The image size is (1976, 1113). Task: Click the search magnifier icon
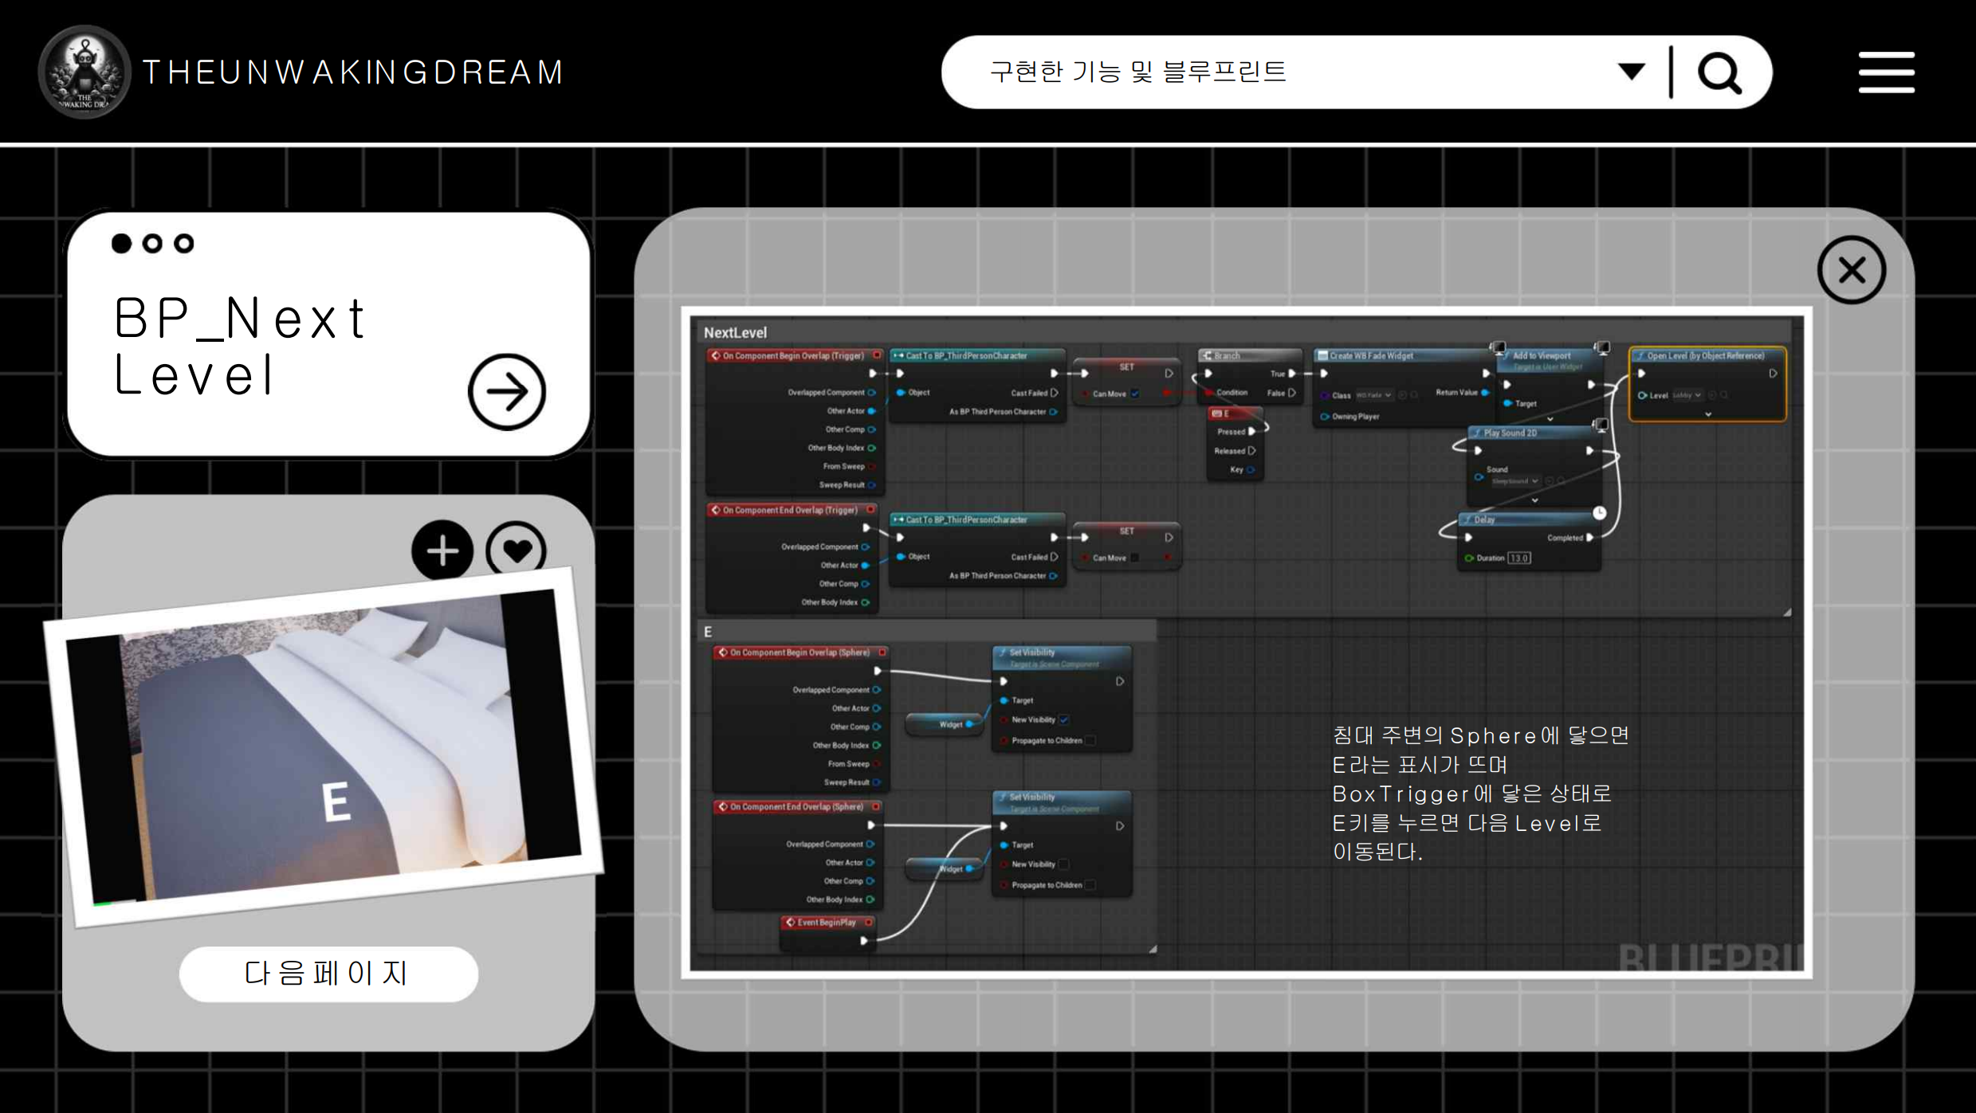tap(1719, 73)
